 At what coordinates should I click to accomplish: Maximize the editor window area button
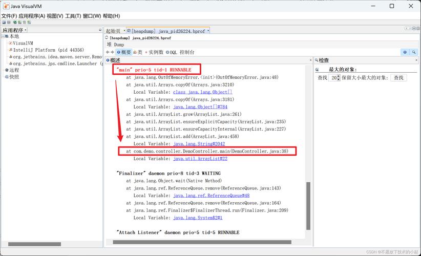point(418,28)
